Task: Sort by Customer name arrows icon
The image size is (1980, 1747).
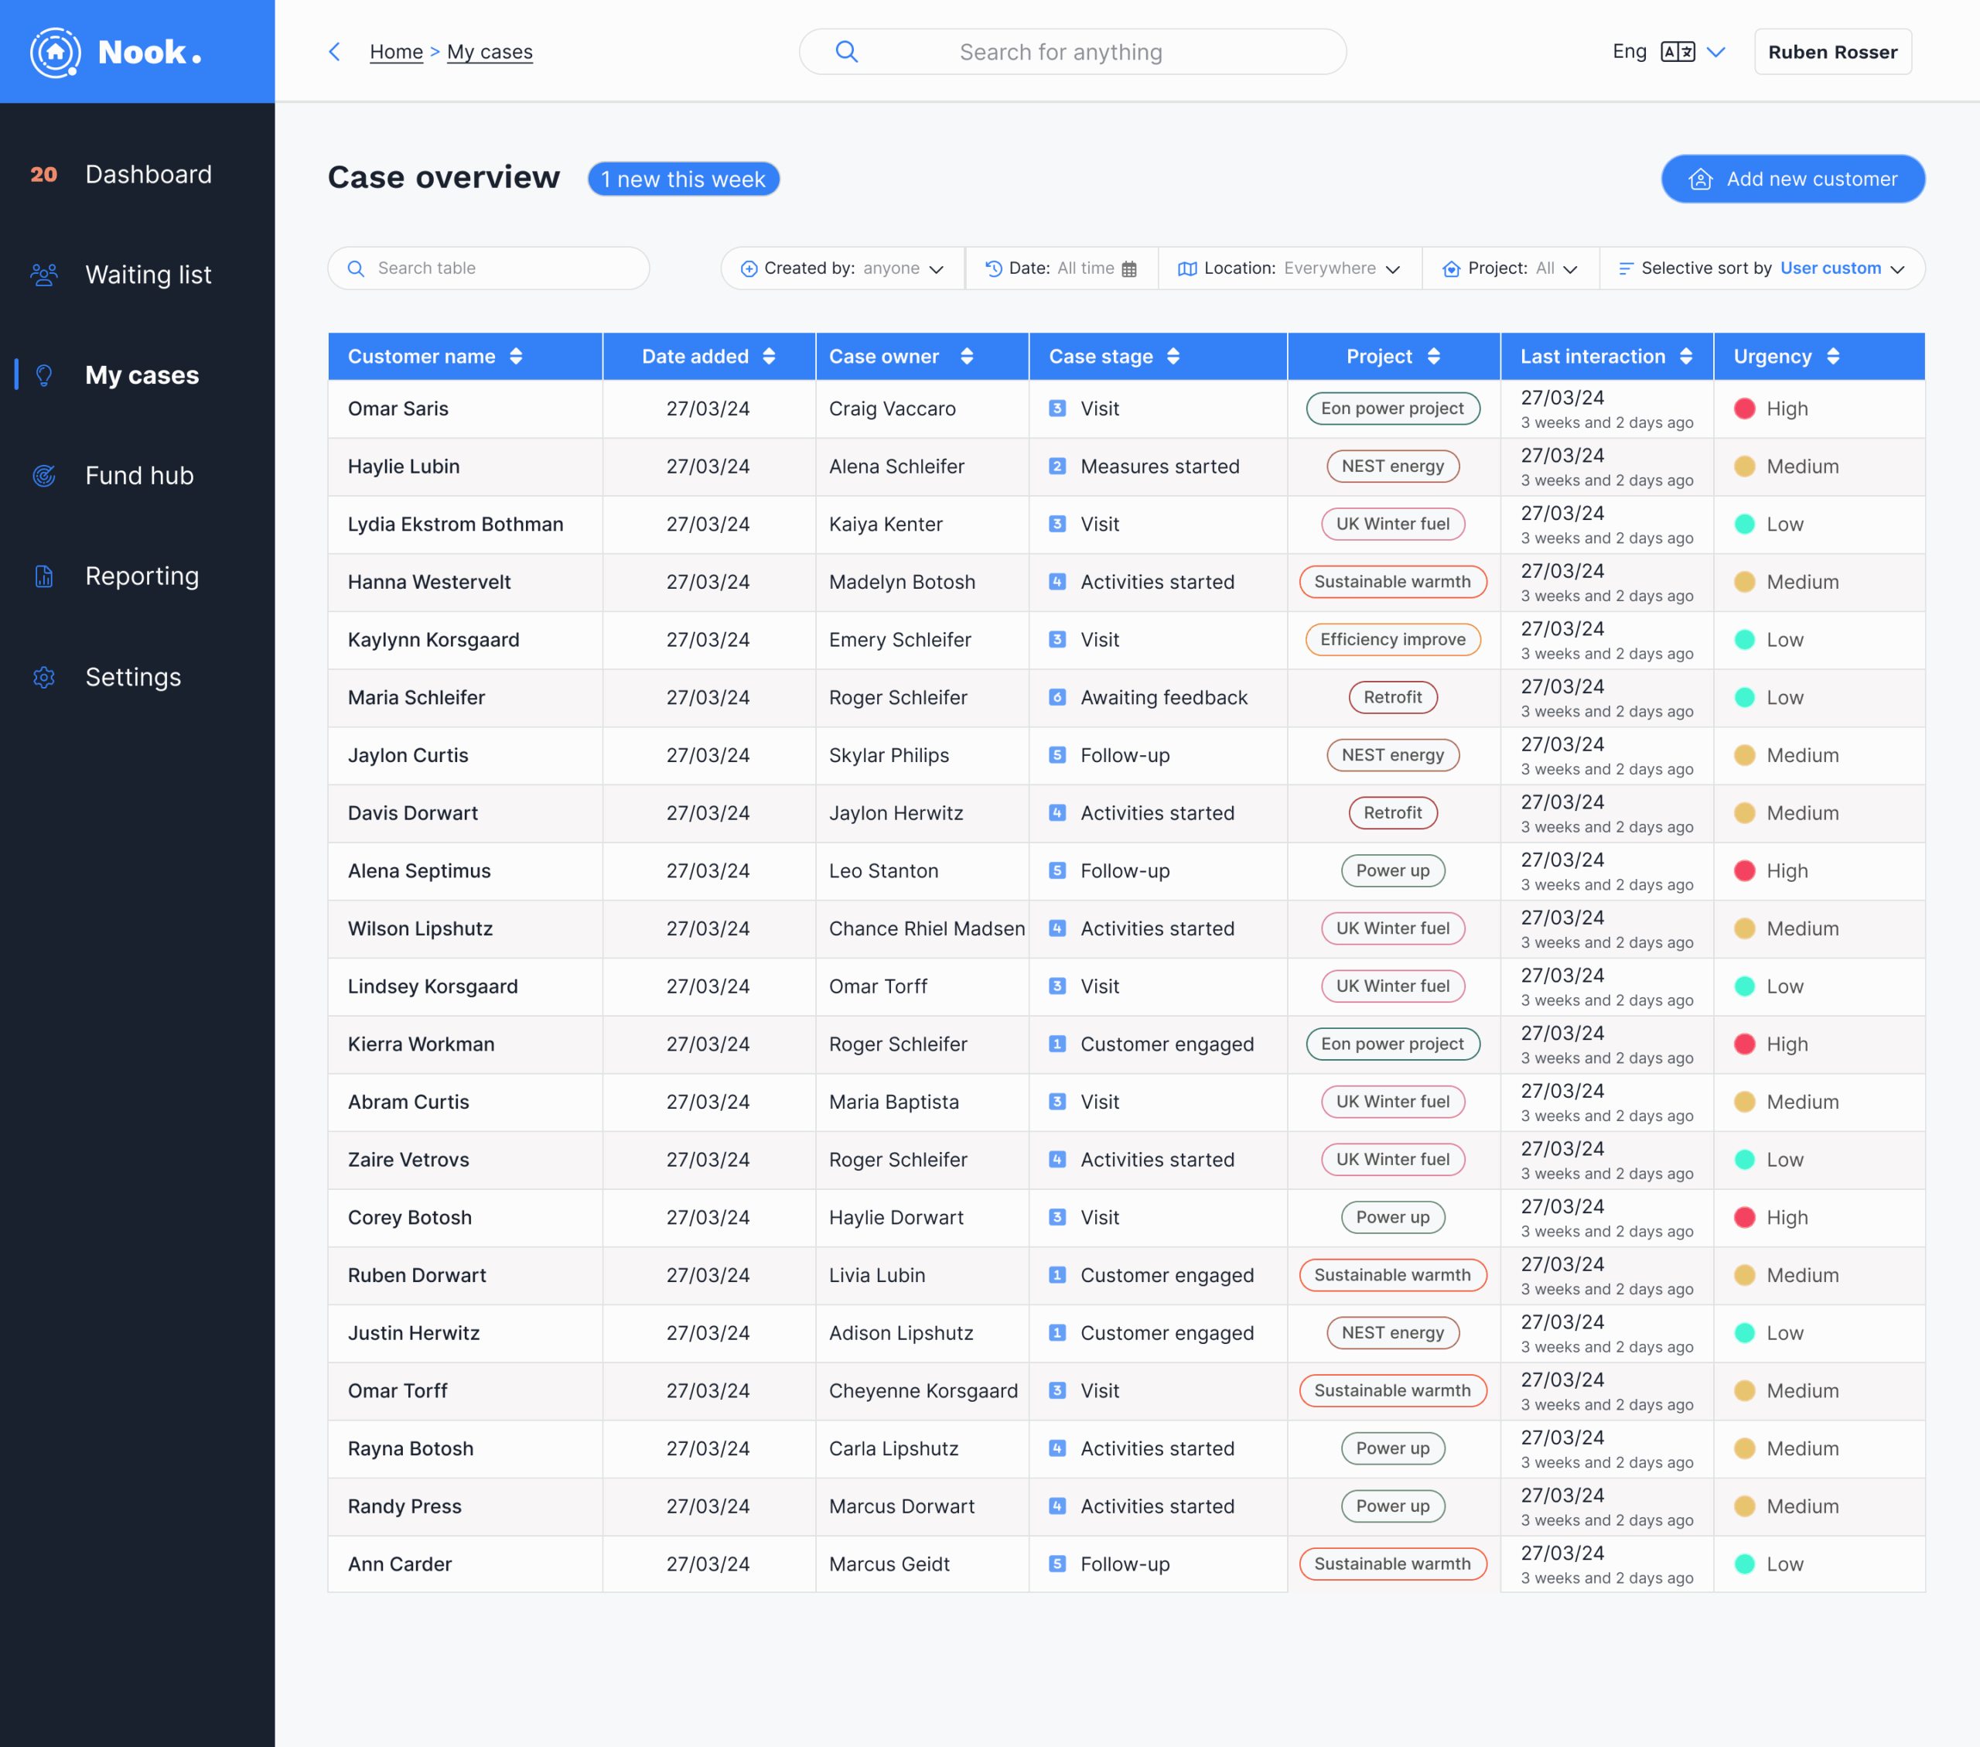Action: pos(517,357)
